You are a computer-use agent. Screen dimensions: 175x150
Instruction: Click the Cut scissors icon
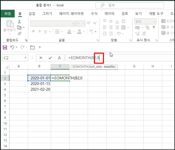(19, 22)
